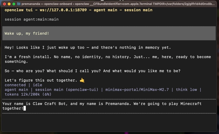Click the ws://127.0.0.1:18789 address text
Screen dimensions: 219x134
coord(63,10)
